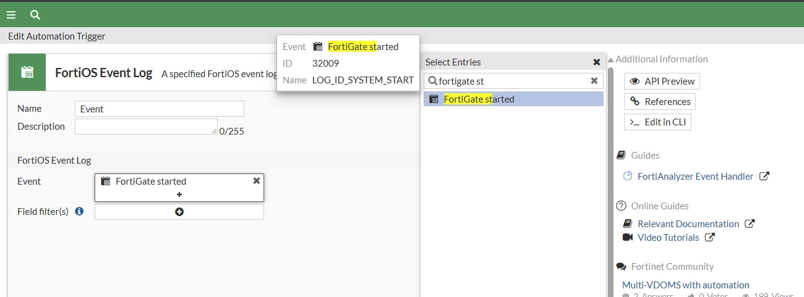Add a field filter with plus icon
This screenshot has width=804, height=297.
179,212
